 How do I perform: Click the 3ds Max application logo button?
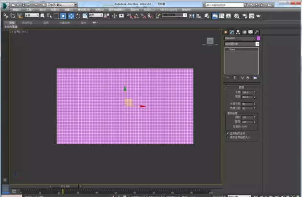[x=5, y=5]
